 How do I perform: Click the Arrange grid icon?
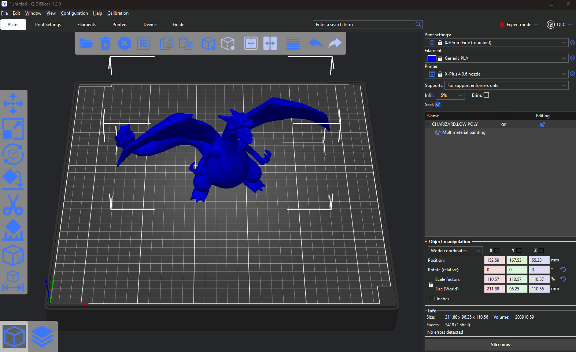tap(144, 43)
